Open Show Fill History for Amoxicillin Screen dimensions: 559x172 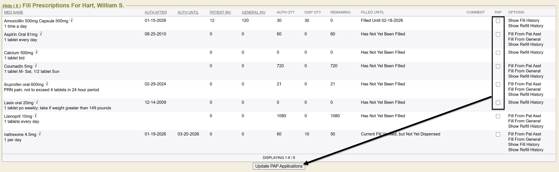pos(524,20)
